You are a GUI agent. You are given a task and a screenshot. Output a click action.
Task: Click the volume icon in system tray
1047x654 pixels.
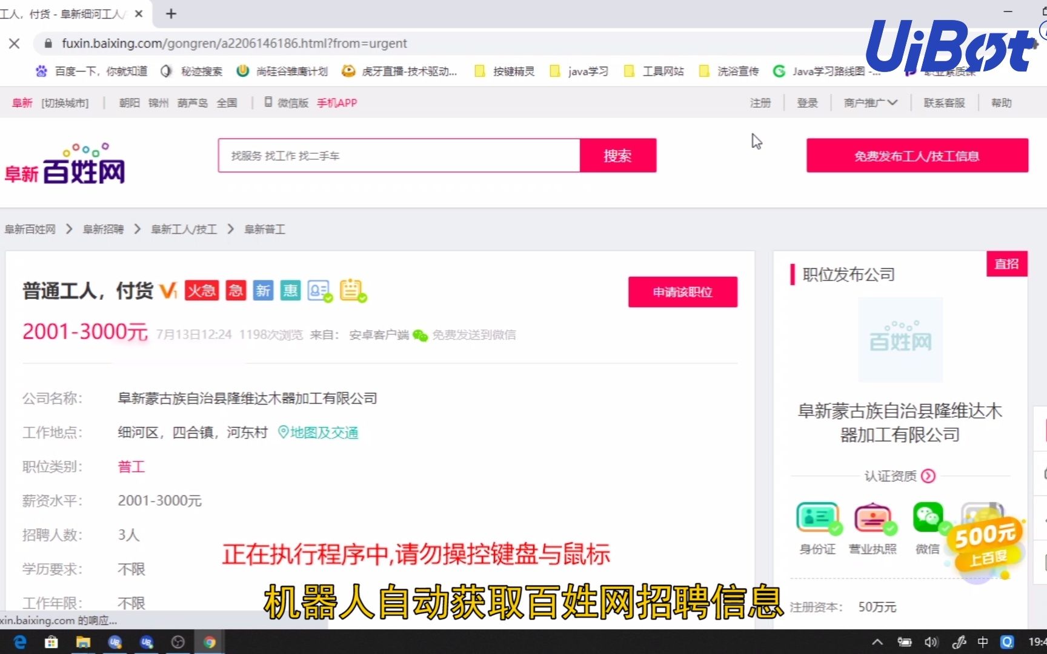(x=931, y=642)
